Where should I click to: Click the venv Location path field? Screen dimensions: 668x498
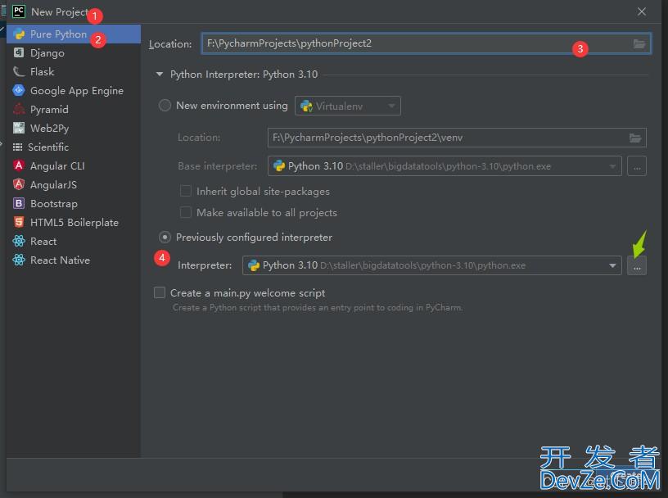(457, 138)
